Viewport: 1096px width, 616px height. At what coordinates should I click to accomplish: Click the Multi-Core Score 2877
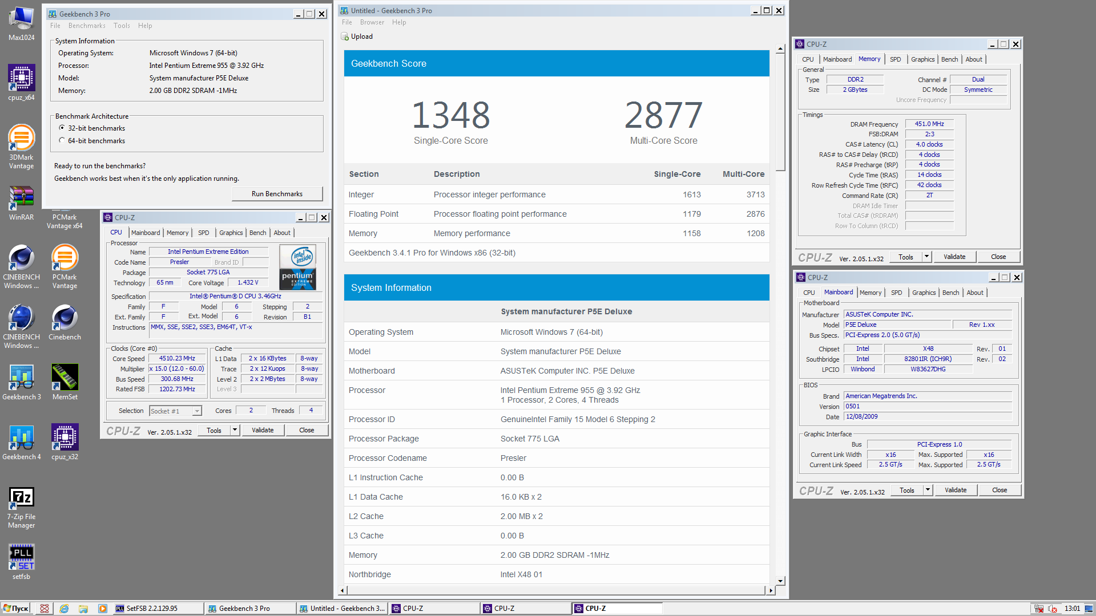point(663,115)
